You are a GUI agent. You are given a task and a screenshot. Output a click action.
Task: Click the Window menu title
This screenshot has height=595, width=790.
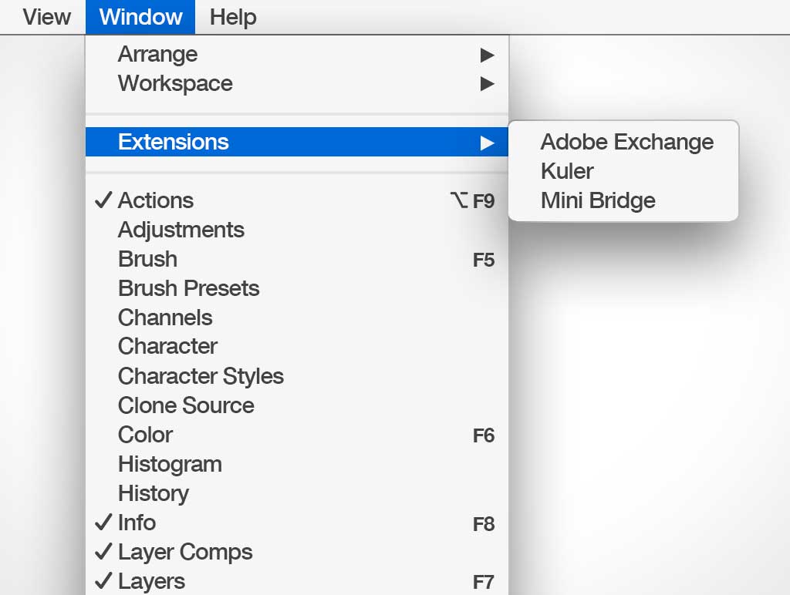[140, 17]
